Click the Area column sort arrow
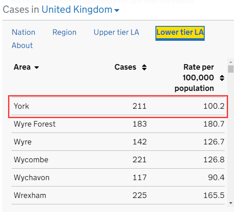 pos(37,68)
